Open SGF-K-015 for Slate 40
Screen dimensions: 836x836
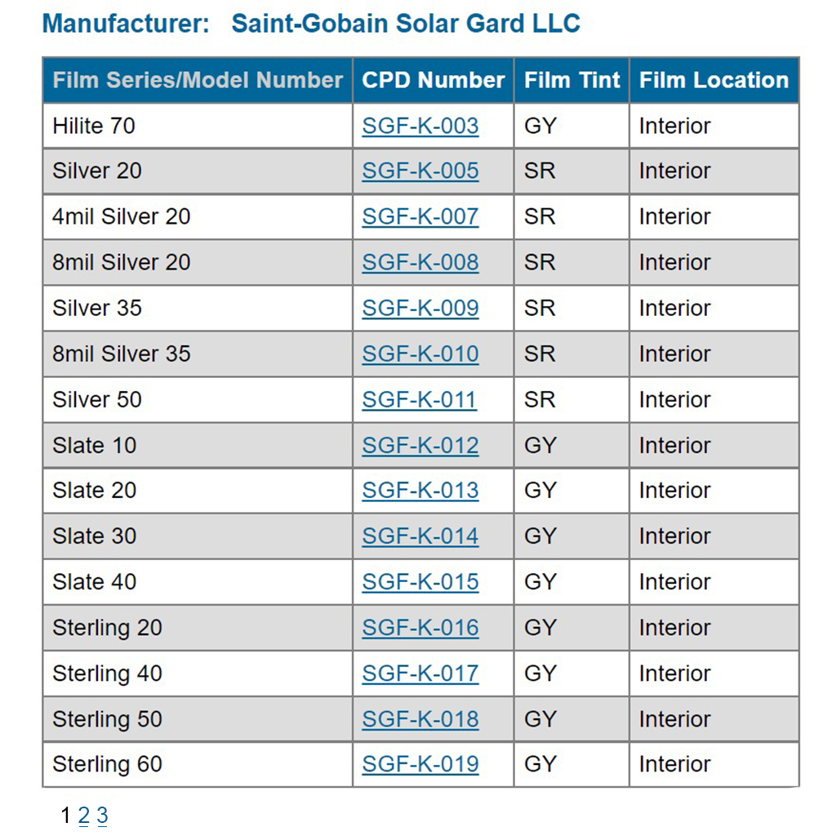click(420, 582)
